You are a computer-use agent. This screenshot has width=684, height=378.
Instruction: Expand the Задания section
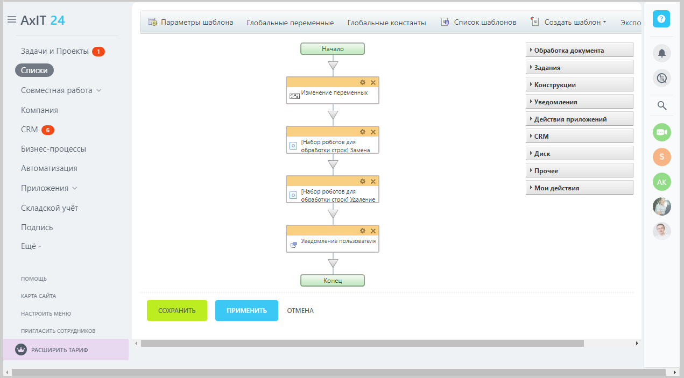pos(579,67)
